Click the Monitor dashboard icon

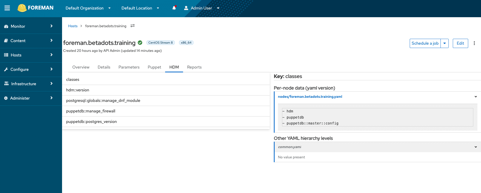click(x=6, y=26)
